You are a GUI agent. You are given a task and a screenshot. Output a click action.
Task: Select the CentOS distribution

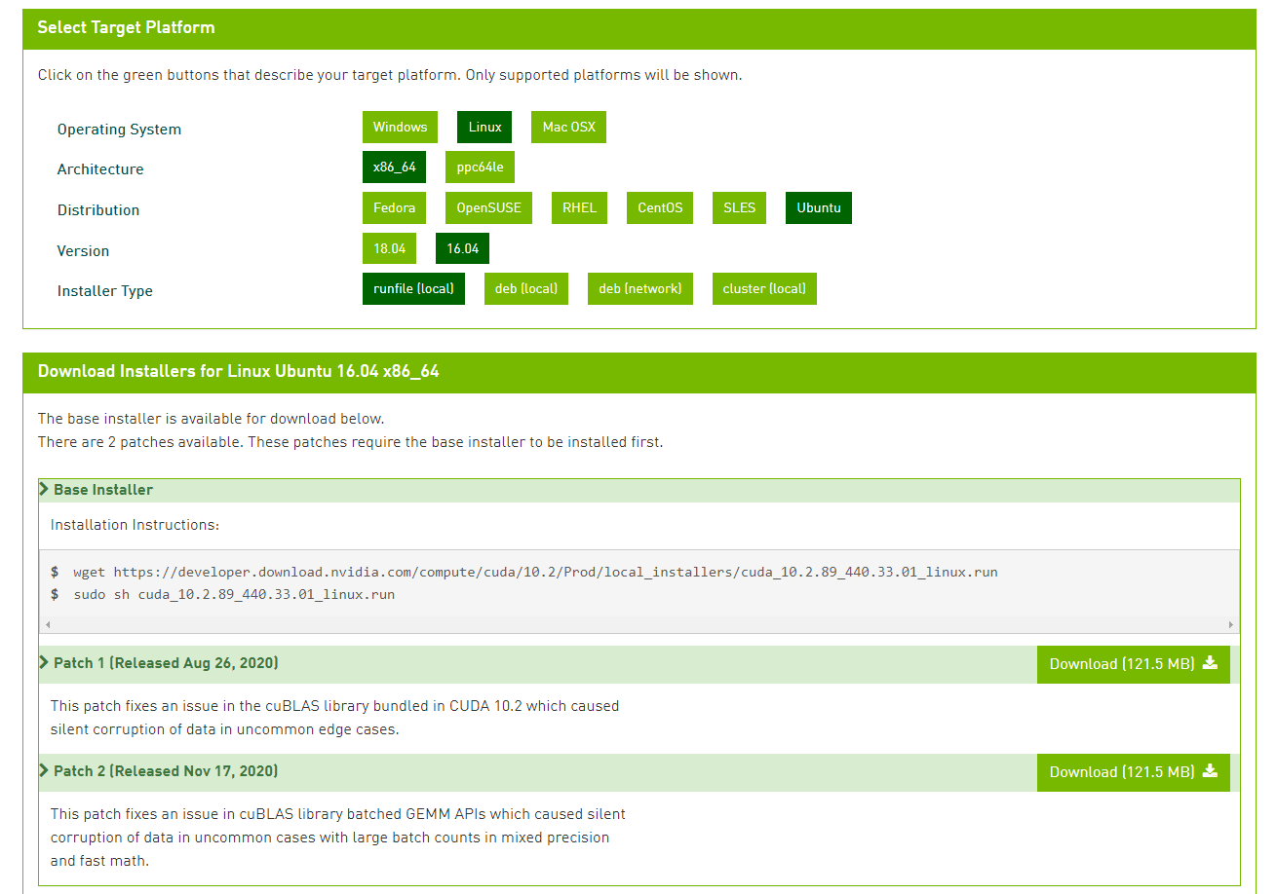pyautogui.click(x=659, y=207)
